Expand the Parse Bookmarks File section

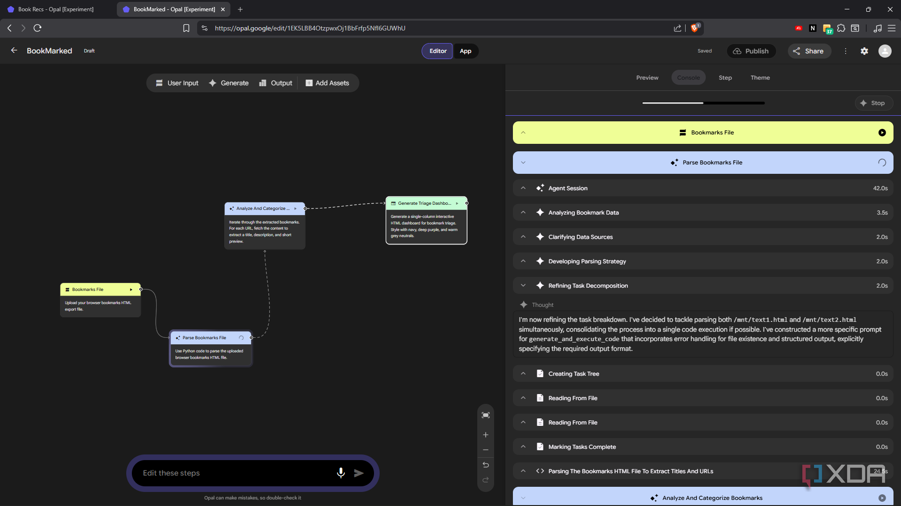[523, 163]
